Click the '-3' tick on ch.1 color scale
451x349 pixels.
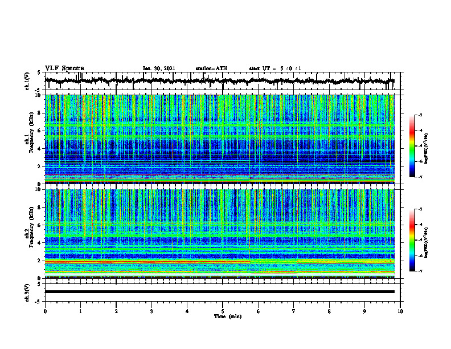pyautogui.click(x=420, y=115)
